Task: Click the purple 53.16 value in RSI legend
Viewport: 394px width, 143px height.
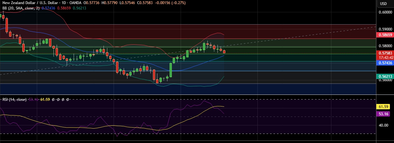Action: (33, 99)
